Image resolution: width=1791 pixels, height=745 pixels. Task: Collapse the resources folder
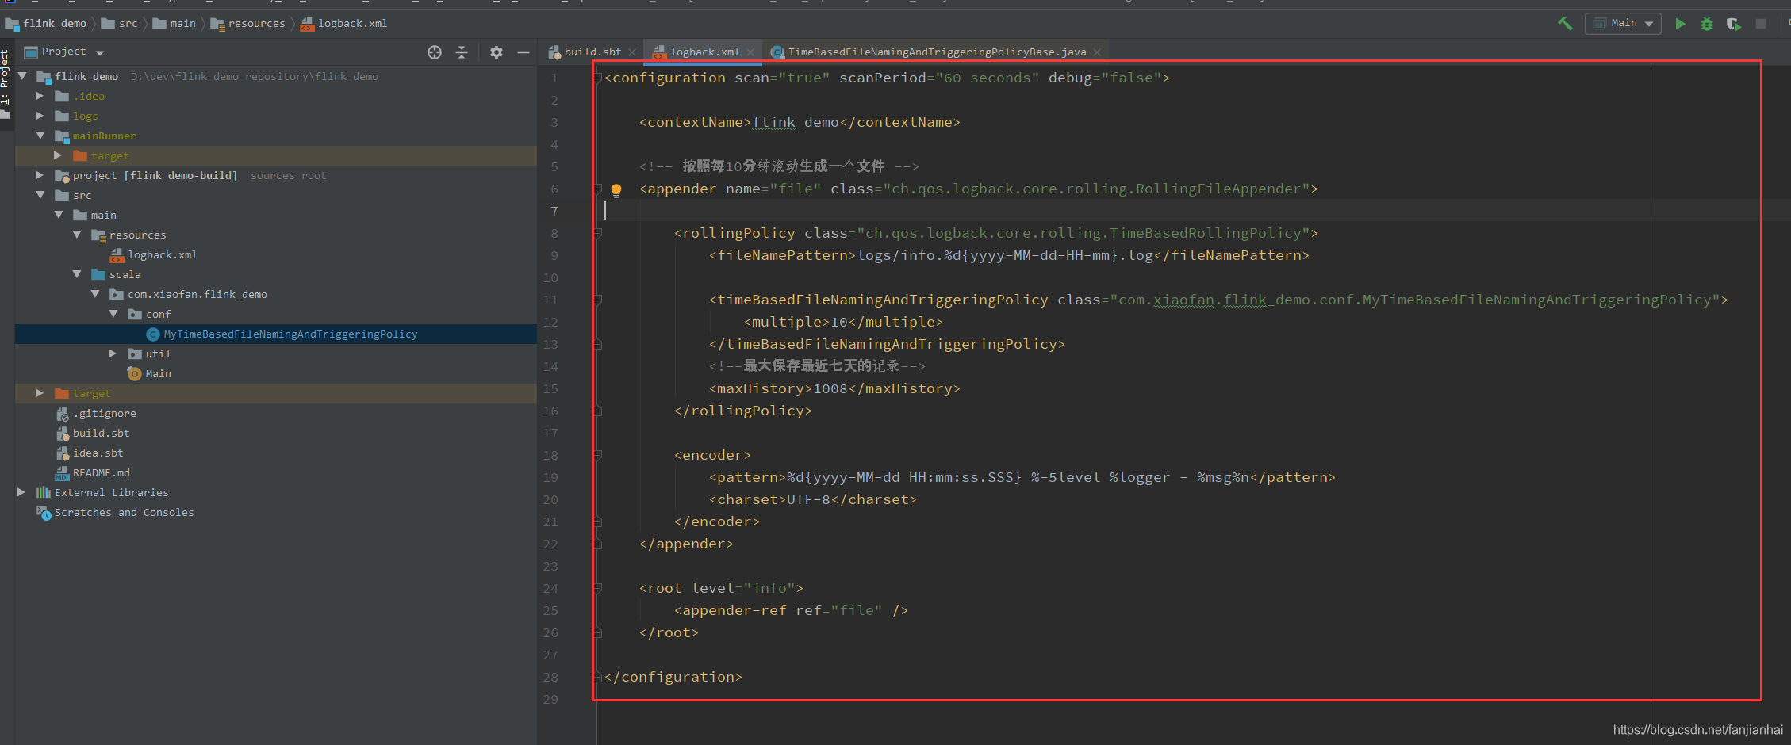pos(77,235)
